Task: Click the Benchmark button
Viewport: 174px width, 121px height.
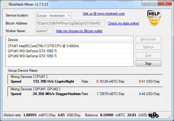Action: click(148, 39)
